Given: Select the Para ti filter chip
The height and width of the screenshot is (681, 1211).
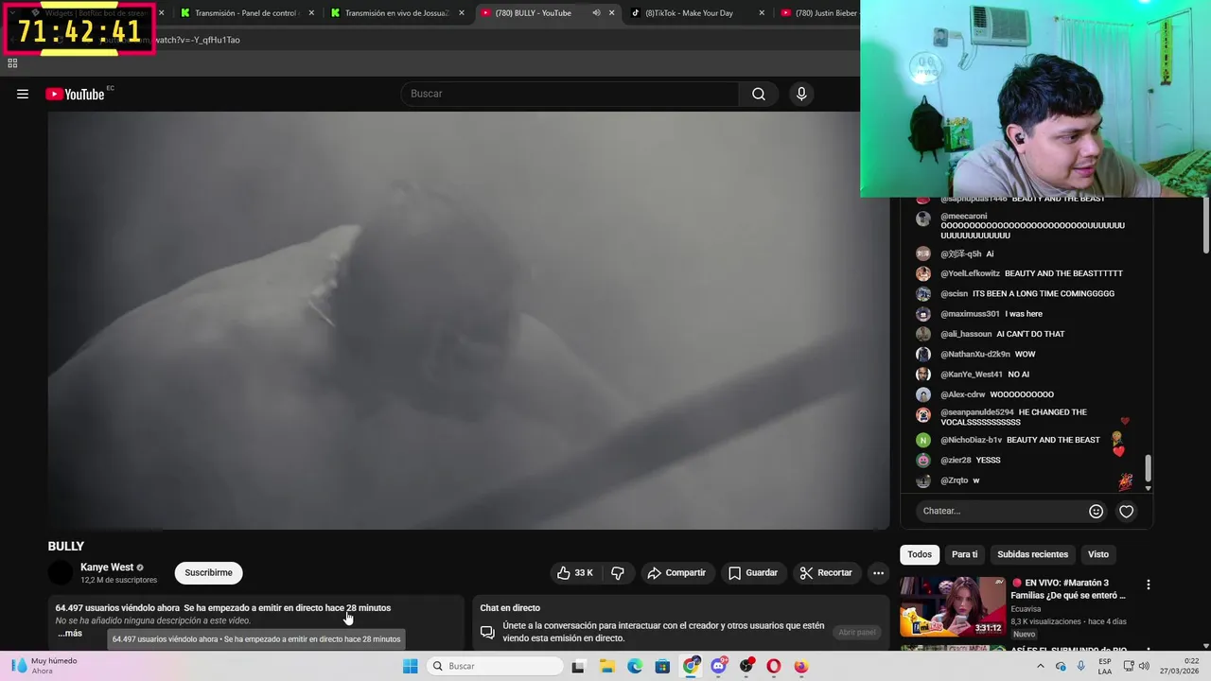Looking at the screenshot, I should click(x=964, y=554).
